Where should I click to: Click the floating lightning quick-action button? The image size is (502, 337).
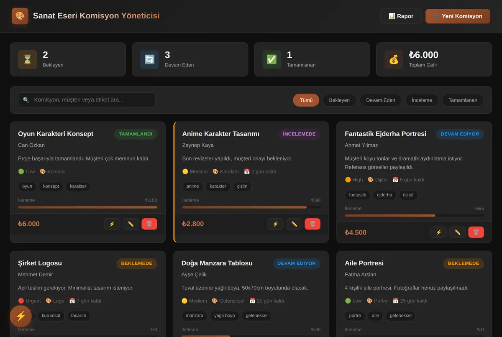[21, 316]
